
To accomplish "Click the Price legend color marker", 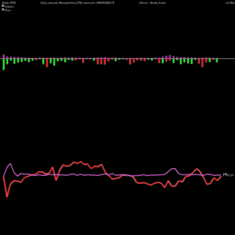I will [x=3, y=10].
